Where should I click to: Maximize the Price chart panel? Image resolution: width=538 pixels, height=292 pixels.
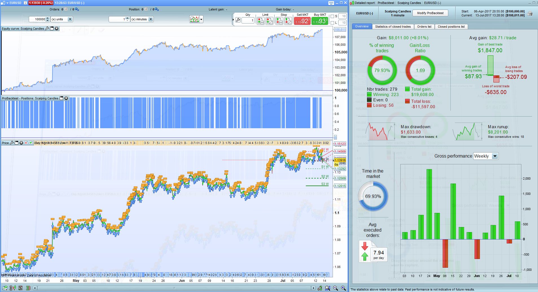click(16, 143)
